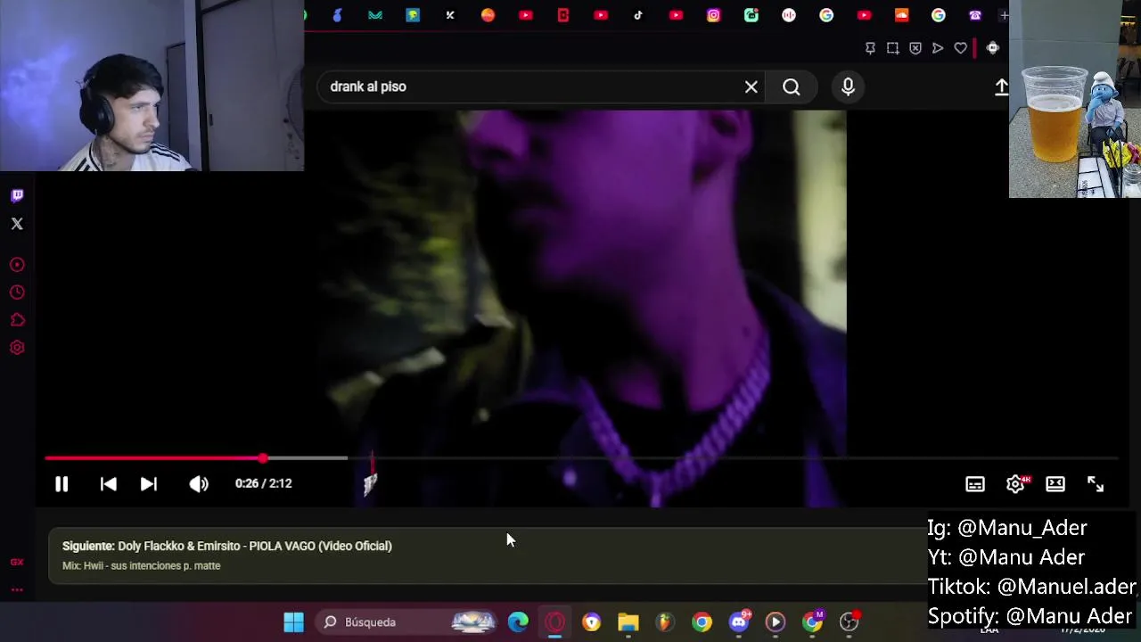Screen dimensions: 1141x642
Task: Click the send arrow icon in the toolbar
Action: coord(938,48)
